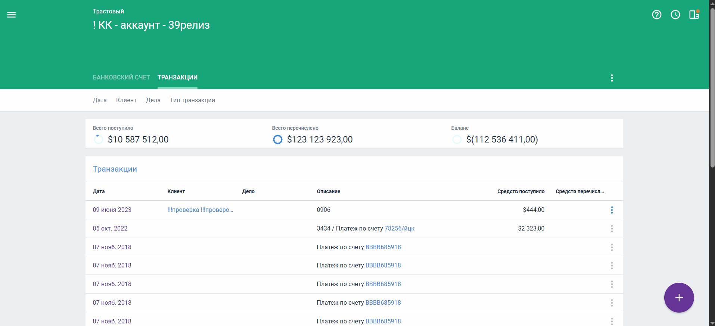This screenshot has height=326, width=715.
Task: Switch to Банковский счет tab
Action: coord(121,78)
